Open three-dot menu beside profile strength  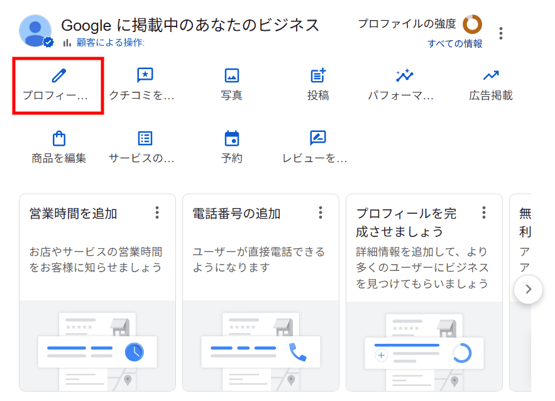click(x=500, y=33)
